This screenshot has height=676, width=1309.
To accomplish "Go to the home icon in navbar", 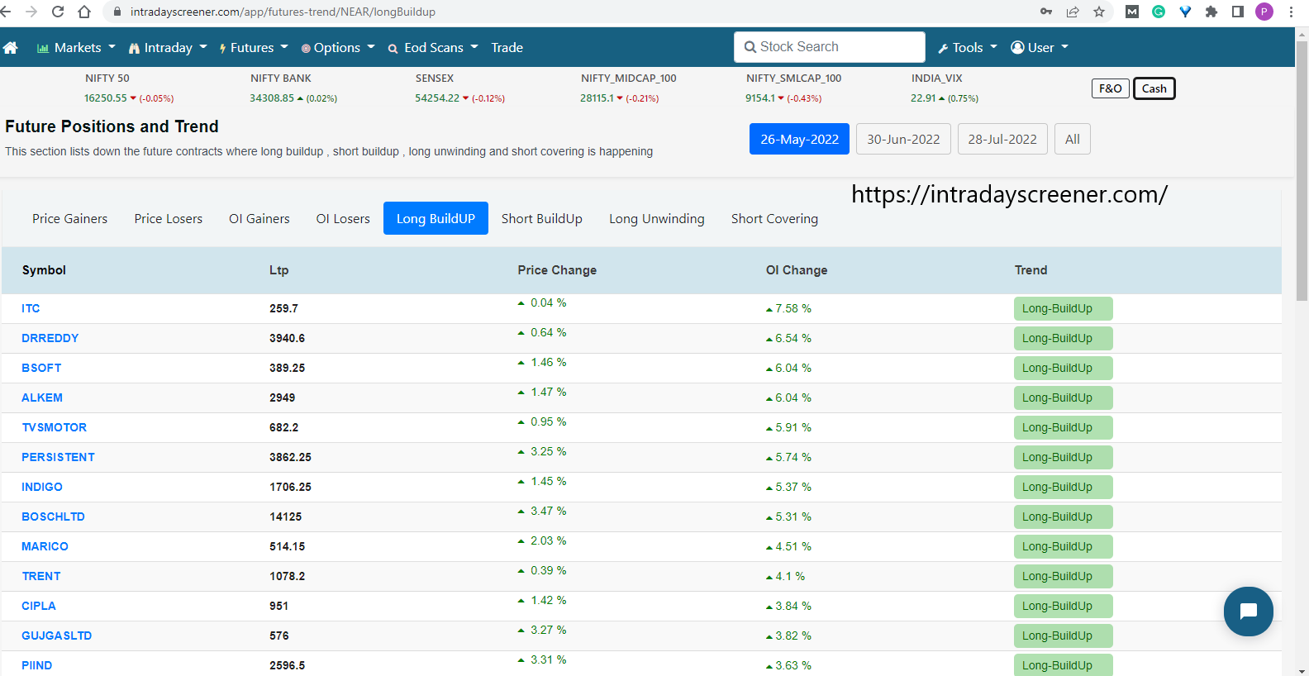I will pyautogui.click(x=11, y=48).
